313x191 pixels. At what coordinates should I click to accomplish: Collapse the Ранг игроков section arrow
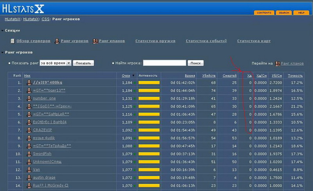click(2, 52)
